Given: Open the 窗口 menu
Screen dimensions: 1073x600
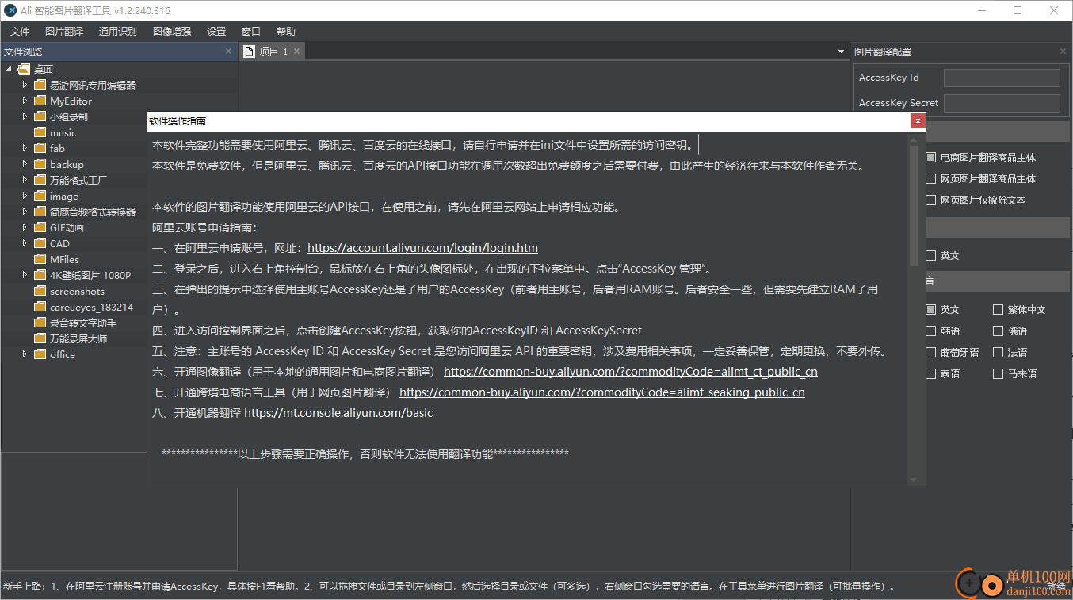Looking at the screenshot, I should click(251, 32).
